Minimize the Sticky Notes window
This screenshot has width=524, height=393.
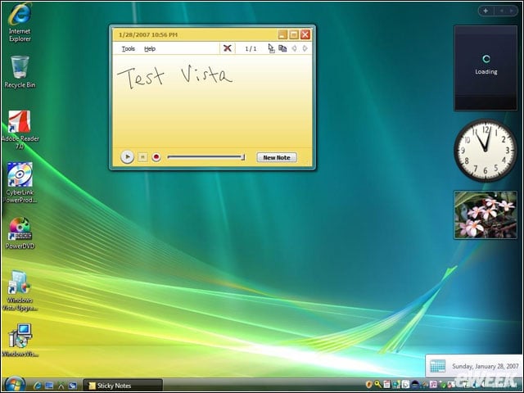coord(282,34)
